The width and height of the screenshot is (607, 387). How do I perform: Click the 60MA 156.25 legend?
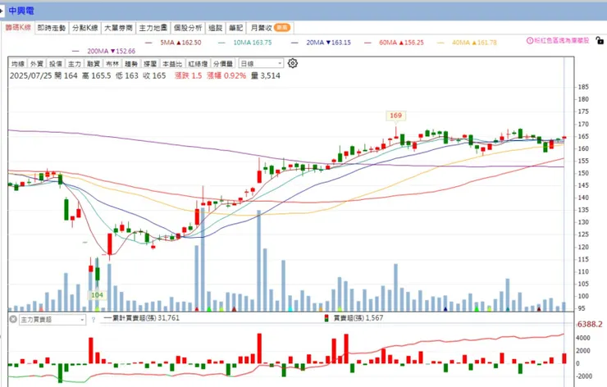click(394, 42)
